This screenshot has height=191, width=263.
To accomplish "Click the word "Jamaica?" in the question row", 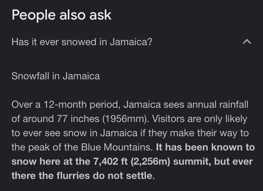I will (x=131, y=42).
